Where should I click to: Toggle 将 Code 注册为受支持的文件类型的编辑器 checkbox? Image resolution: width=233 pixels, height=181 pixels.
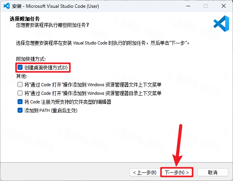20,102
